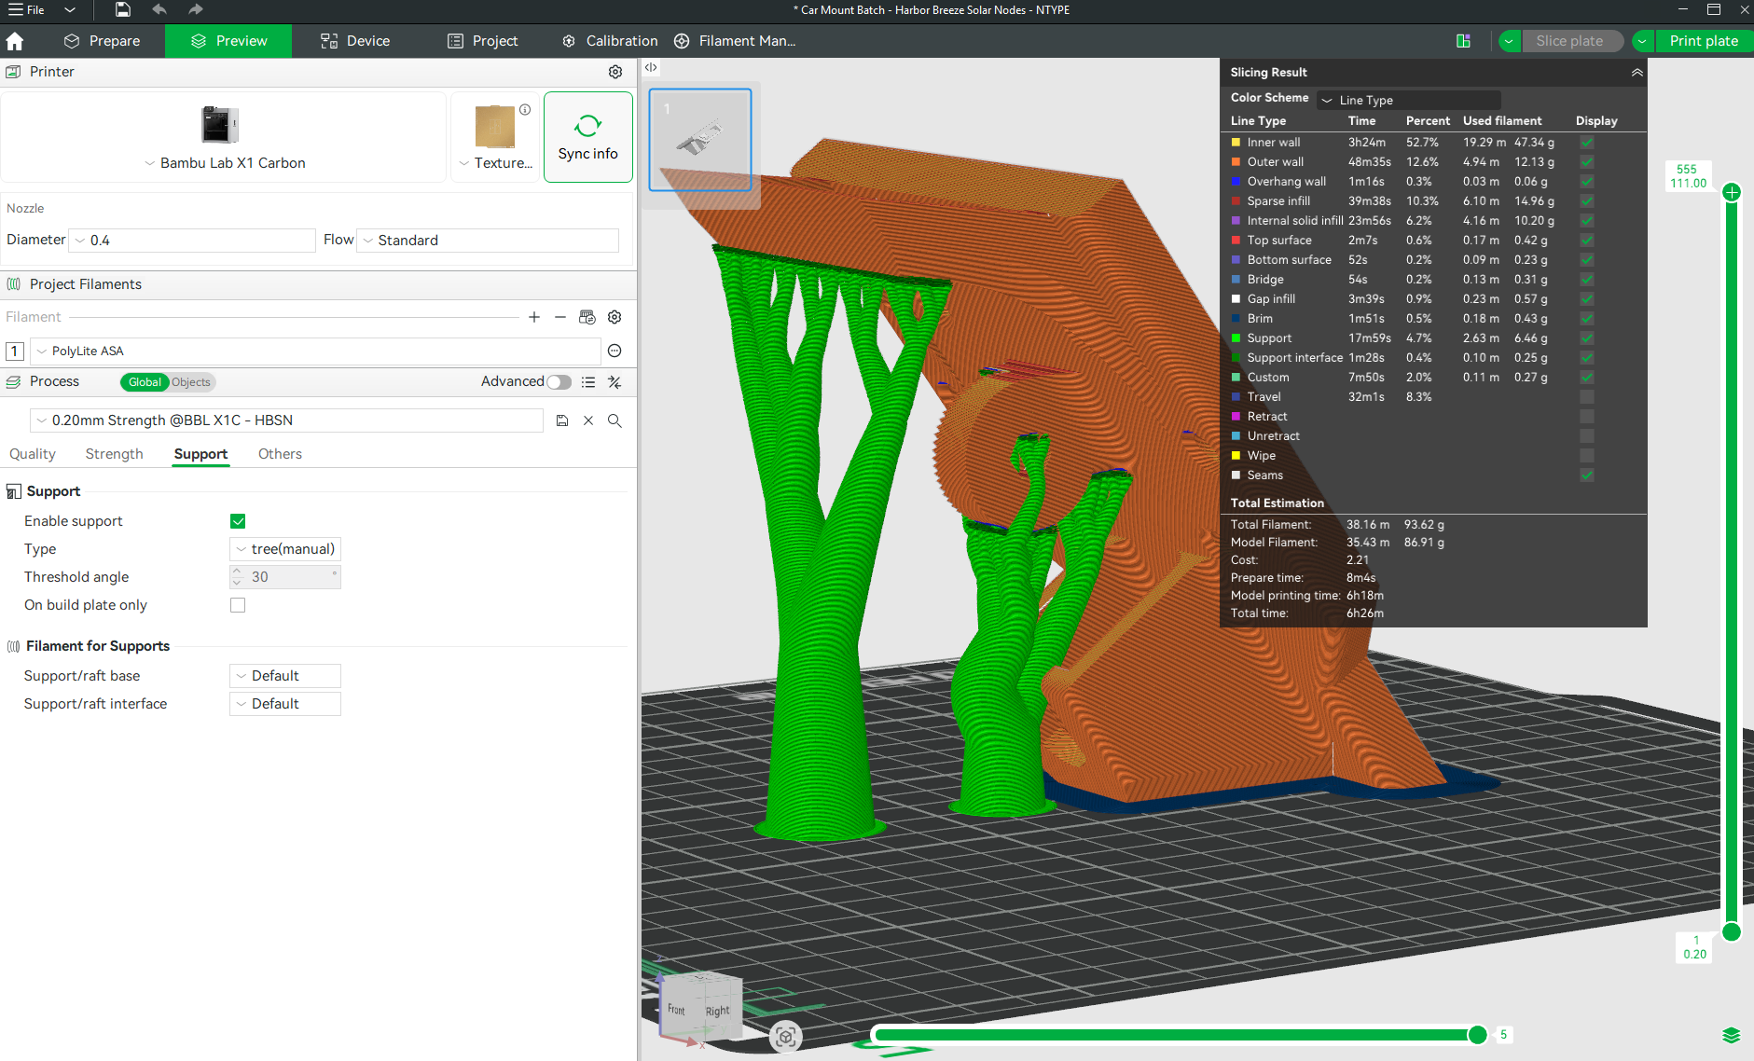Redo the action with the forward arrow
Image resolution: width=1754 pixels, height=1061 pixels.
pyautogui.click(x=195, y=9)
